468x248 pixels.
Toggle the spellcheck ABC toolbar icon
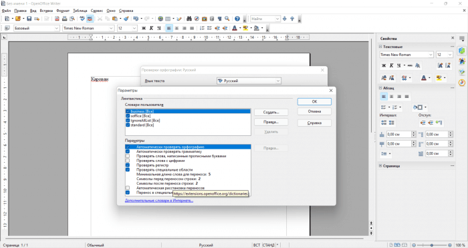(x=90, y=19)
